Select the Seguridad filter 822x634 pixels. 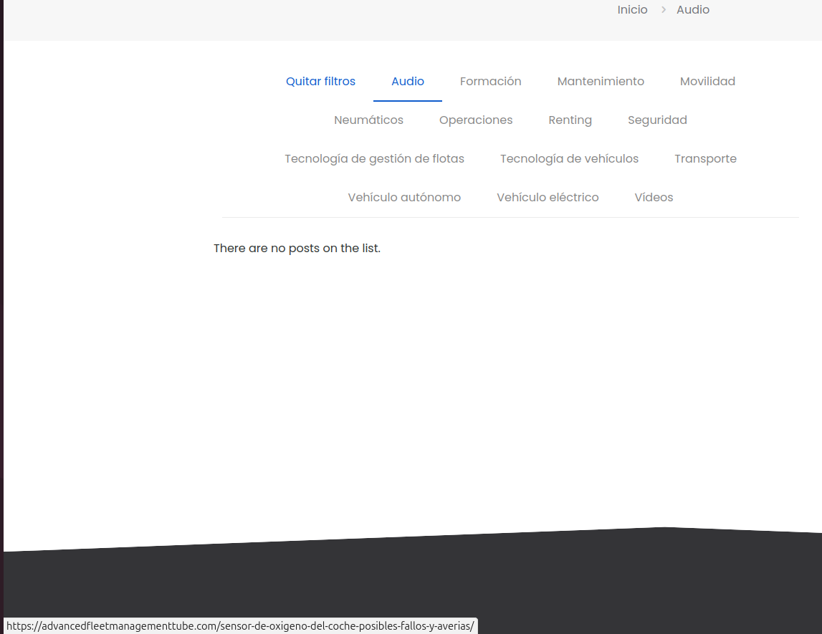click(x=657, y=120)
